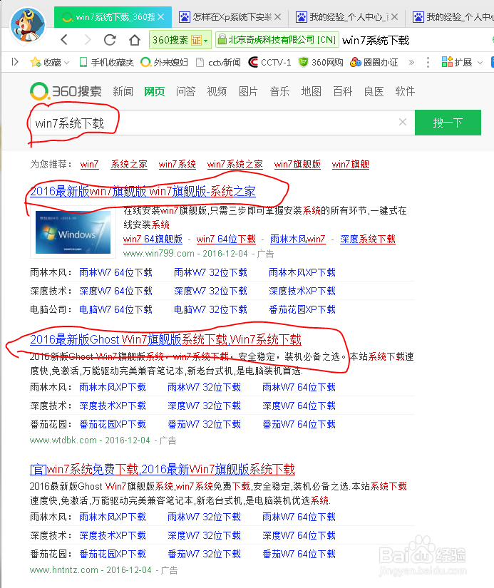The image size is (494, 588).
Task: Select the 百科 search category
Action: (342, 91)
